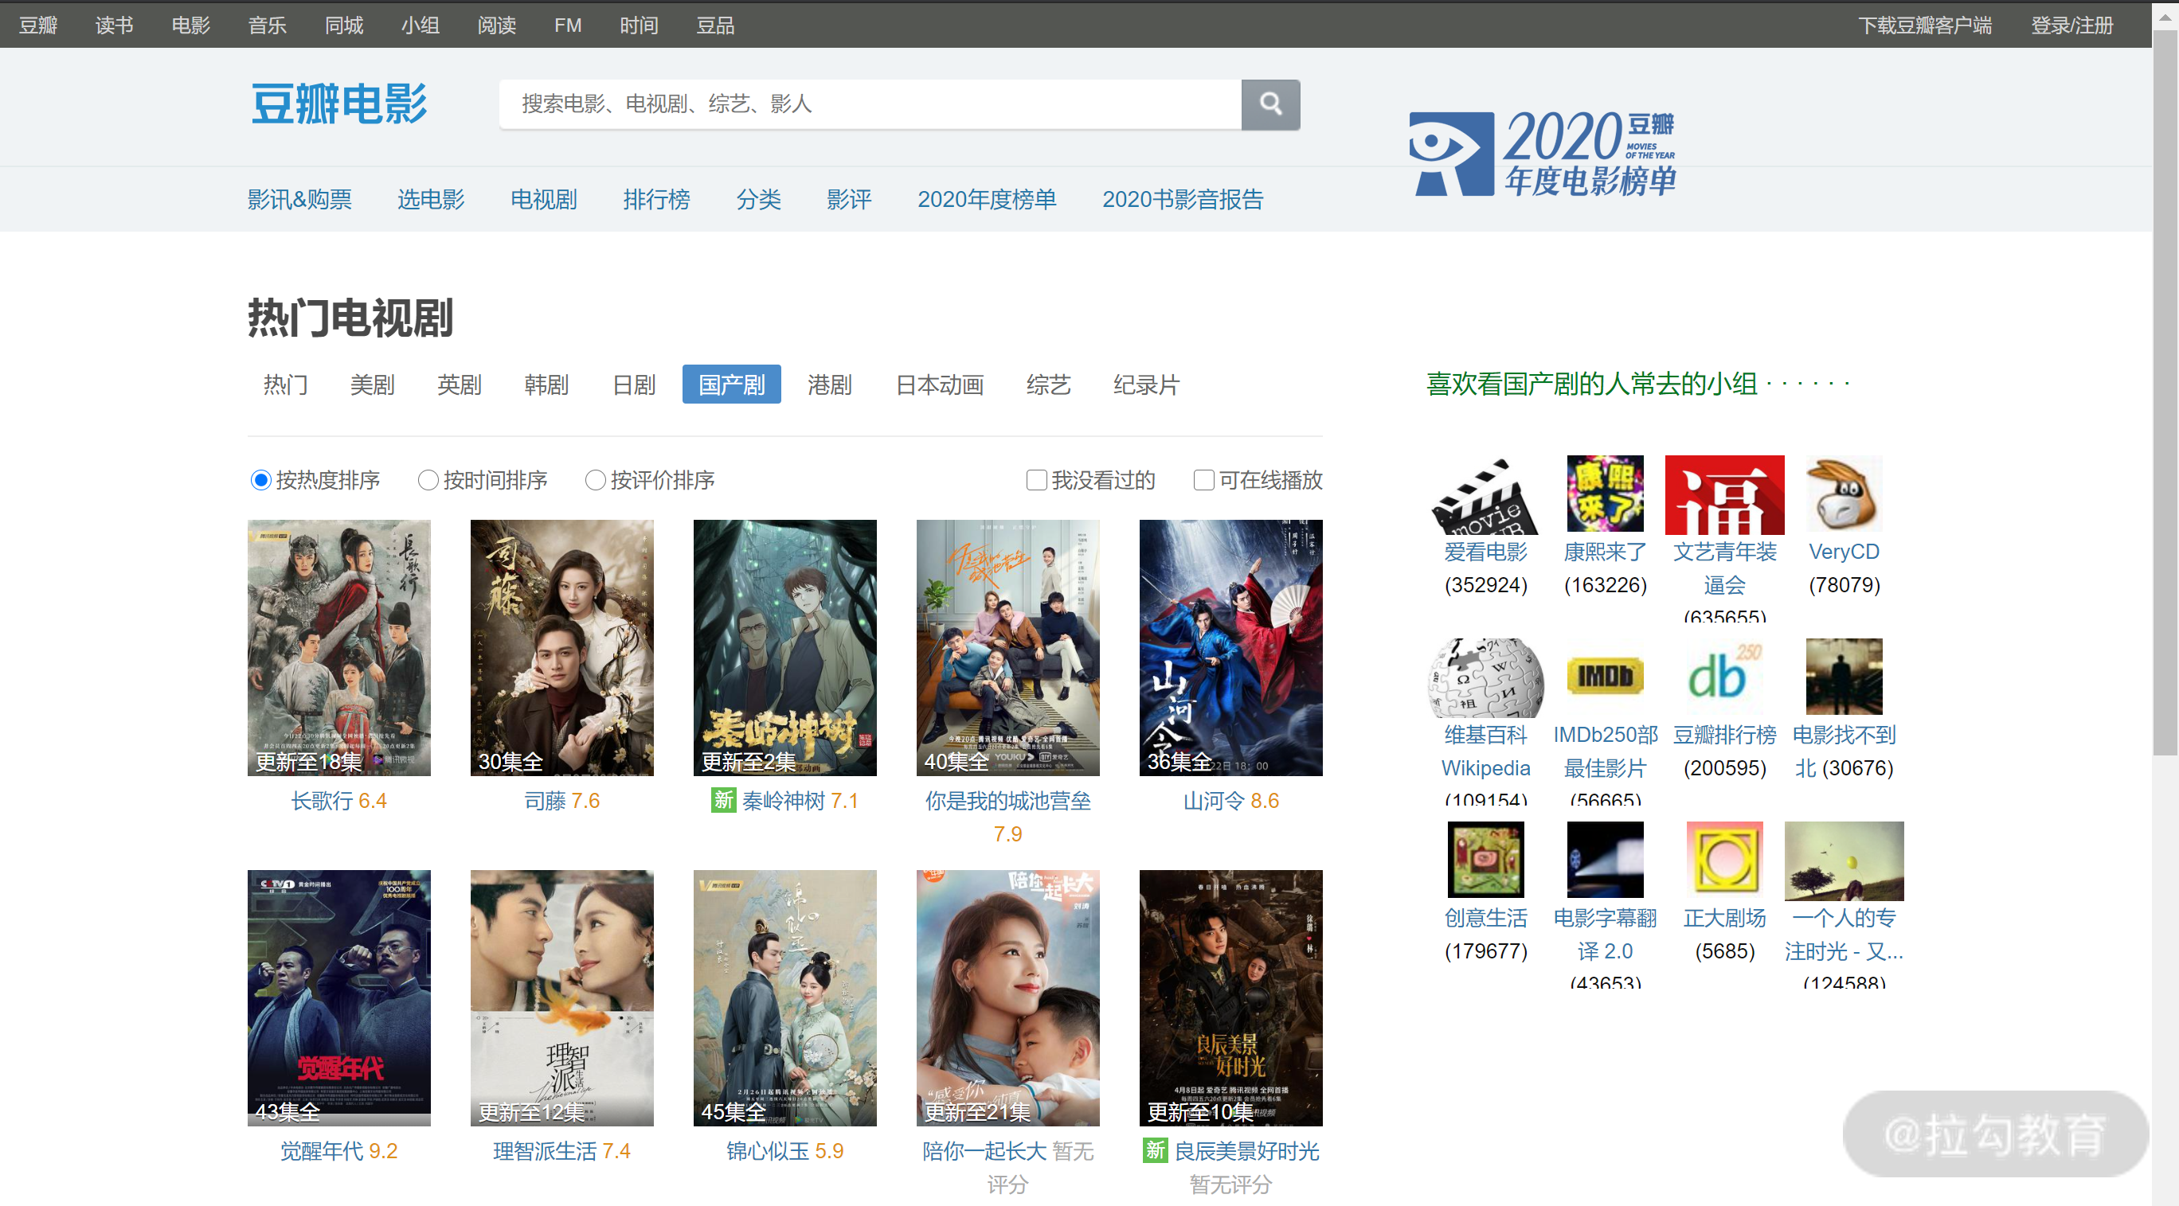Open the Wikipedia globe group icon

click(x=1485, y=677)
